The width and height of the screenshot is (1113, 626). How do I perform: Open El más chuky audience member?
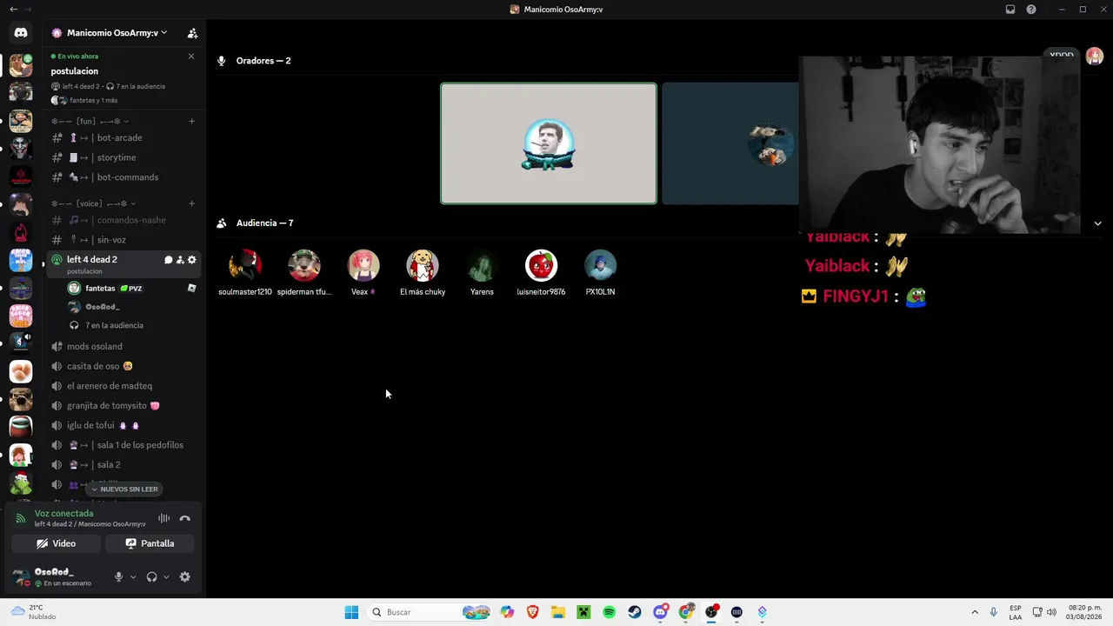coord(423,272)
